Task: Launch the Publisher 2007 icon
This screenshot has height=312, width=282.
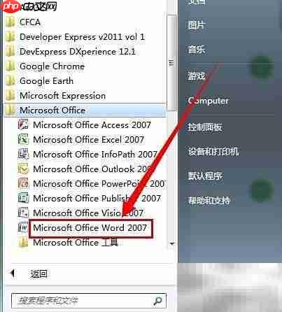Action: 23,198
